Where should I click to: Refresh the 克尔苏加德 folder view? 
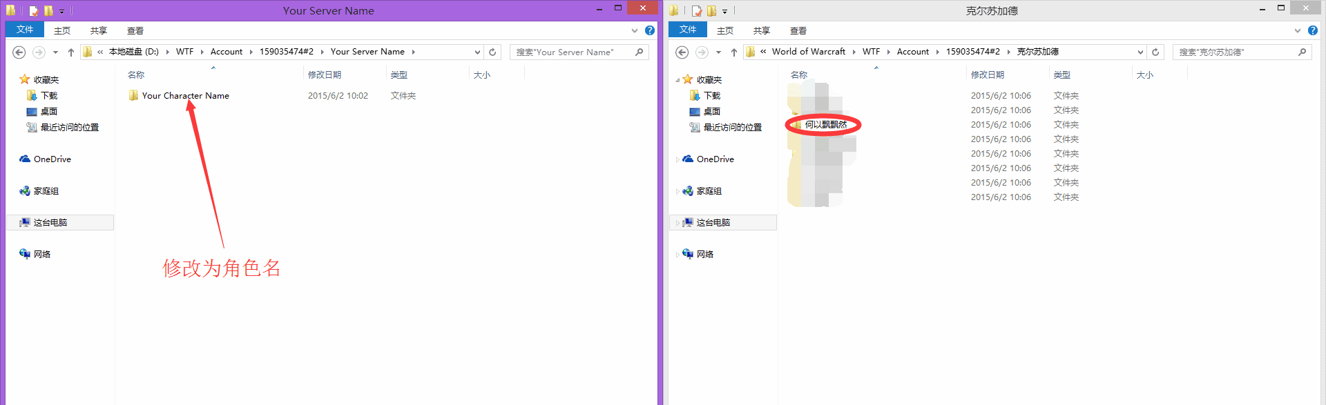(x=1155, y=52)
